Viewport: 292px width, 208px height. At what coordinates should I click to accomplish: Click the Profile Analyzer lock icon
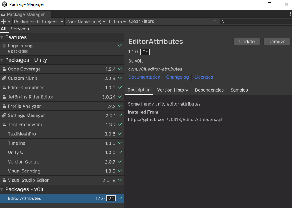click(4, 106)
